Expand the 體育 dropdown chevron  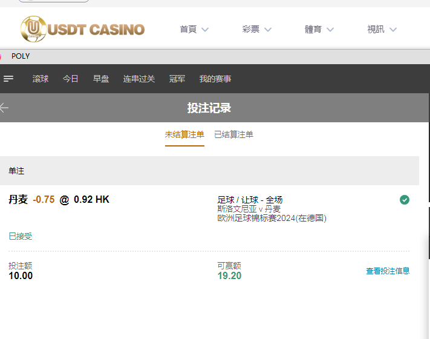tap(330, 30)
